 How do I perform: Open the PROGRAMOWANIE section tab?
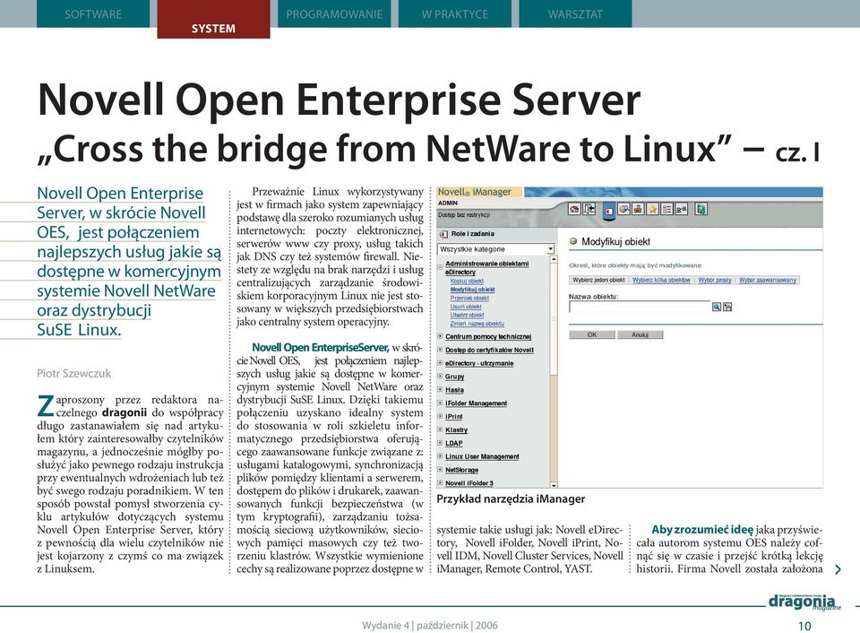(x=334, y=13)
